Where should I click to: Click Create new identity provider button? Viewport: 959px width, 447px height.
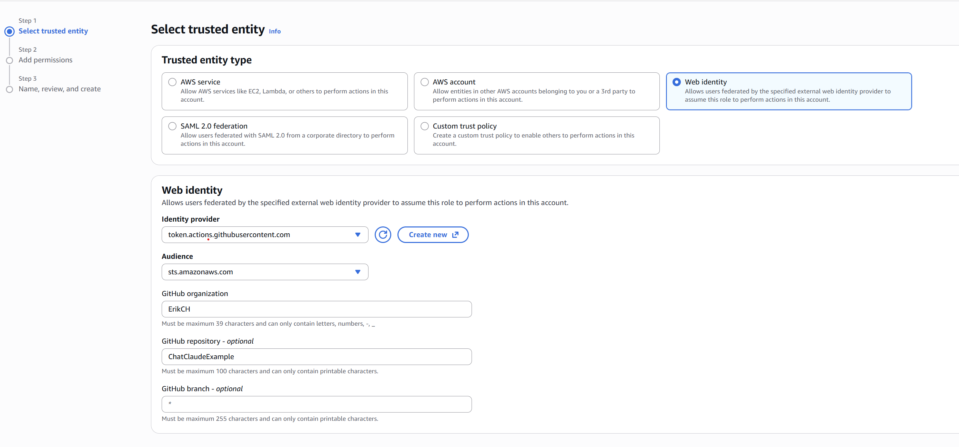433,235
